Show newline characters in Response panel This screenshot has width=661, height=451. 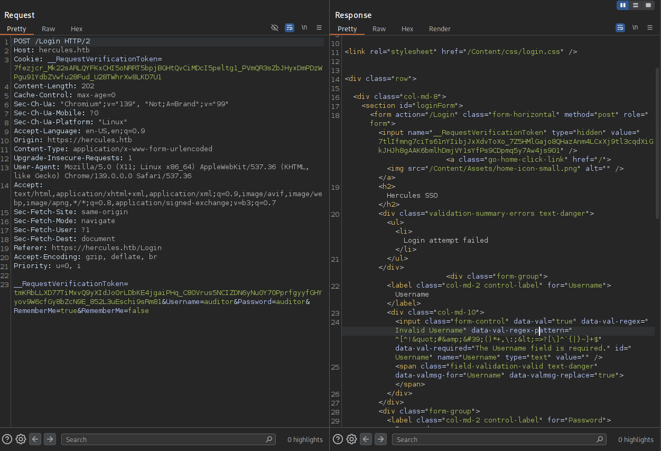point(635,27)
